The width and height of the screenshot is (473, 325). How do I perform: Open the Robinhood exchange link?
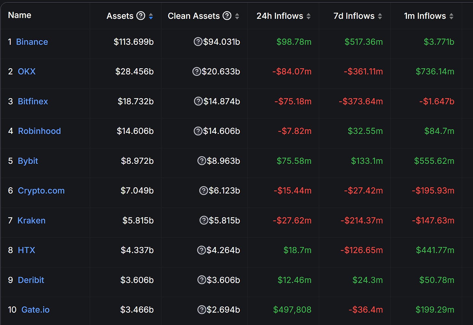[x=39, y=131]
